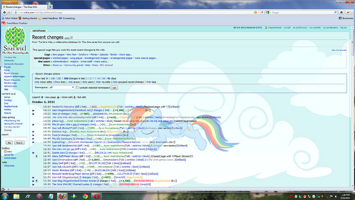Open Google Chrome from the taskbar
The height and width of the screenshot is (200, 355).
(x=85, y=196)
